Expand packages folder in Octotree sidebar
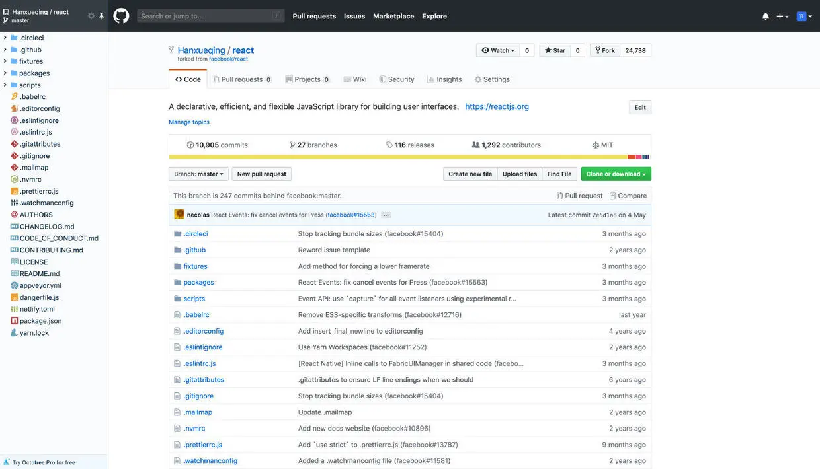 (5, 73)
